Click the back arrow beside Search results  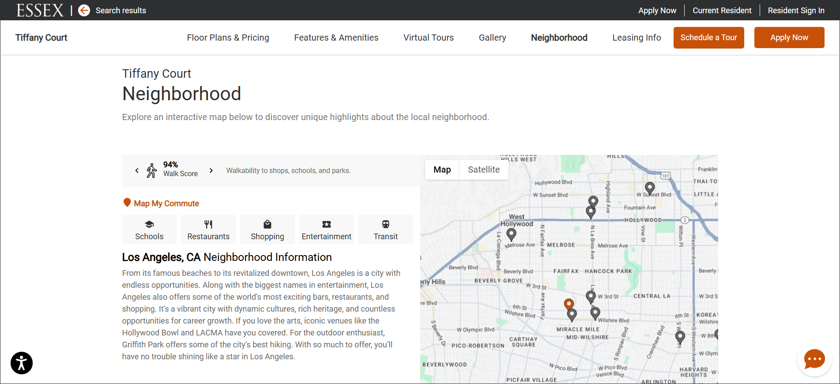click(84, 11)
